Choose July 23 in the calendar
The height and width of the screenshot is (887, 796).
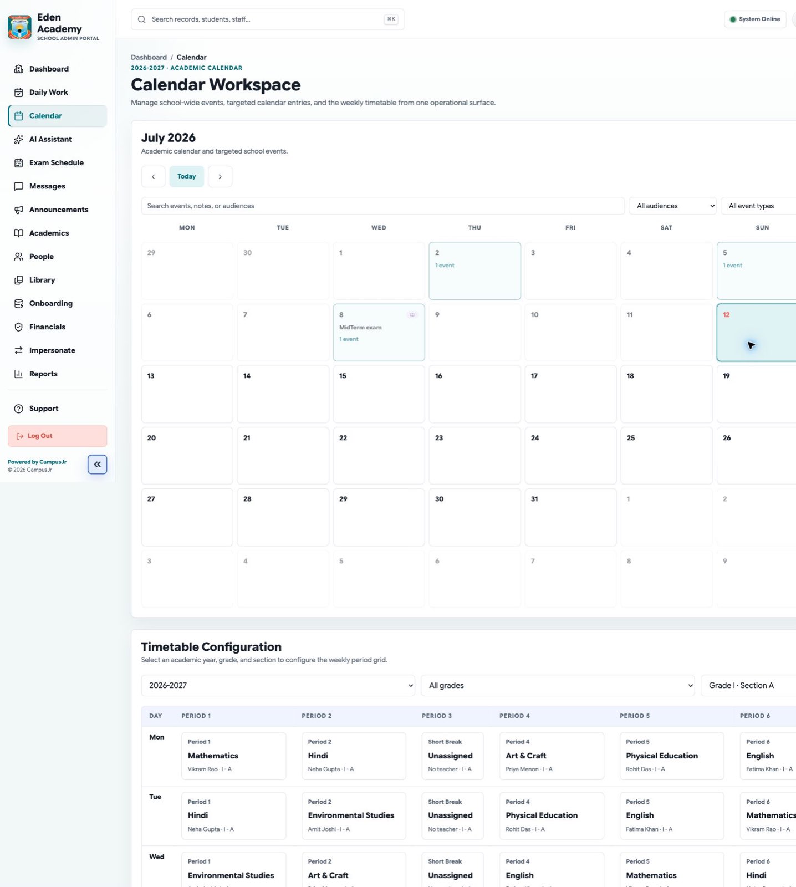pyautogui.click(x=475, y=456)
